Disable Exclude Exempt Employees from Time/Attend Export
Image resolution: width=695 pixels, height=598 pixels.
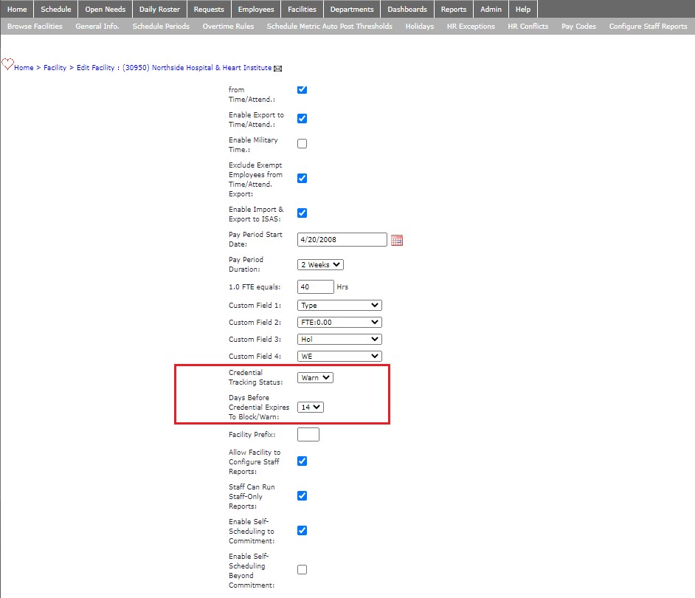coord(302,178)
